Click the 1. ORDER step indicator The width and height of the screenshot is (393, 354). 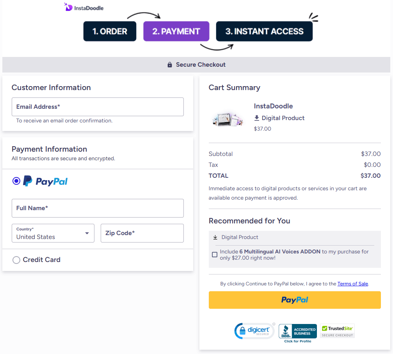[x=110, y=31]
